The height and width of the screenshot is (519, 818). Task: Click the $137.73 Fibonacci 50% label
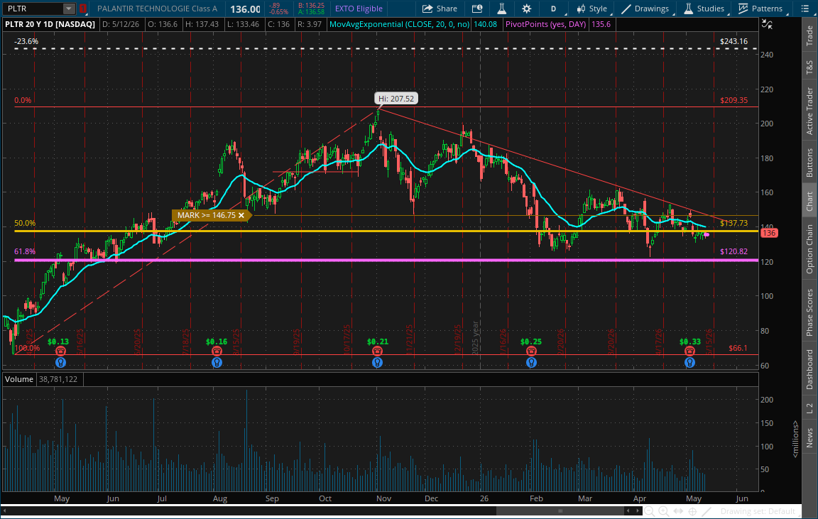(x=734, y=223)
